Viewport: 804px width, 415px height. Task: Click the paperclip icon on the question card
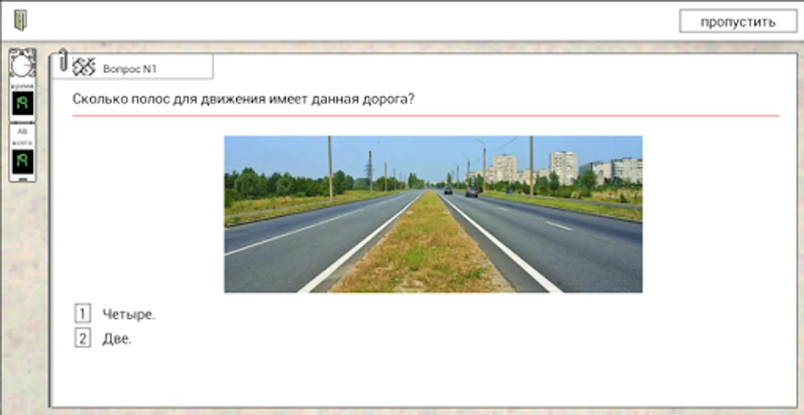coord(63,60)
